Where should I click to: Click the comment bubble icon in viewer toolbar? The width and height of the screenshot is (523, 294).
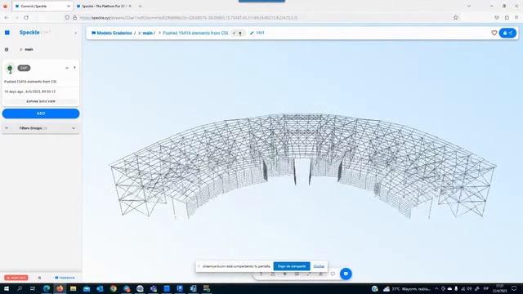[333, 274]
